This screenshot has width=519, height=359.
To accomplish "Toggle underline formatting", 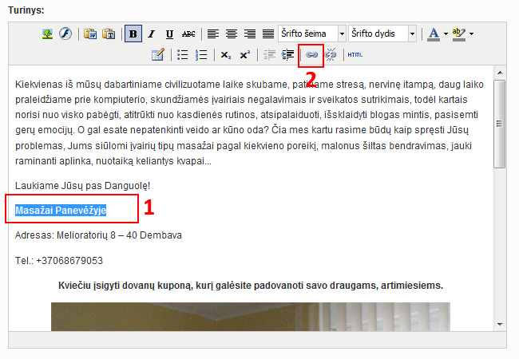I will (169, 34).
